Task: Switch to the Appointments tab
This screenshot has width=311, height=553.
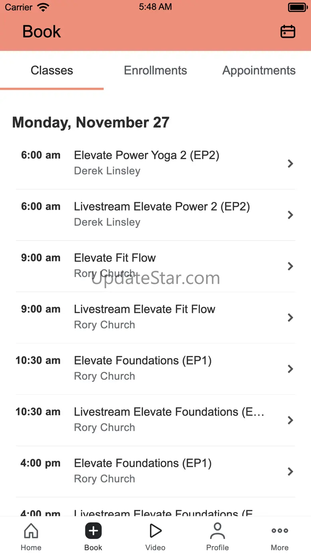Action: coord(259,71)
